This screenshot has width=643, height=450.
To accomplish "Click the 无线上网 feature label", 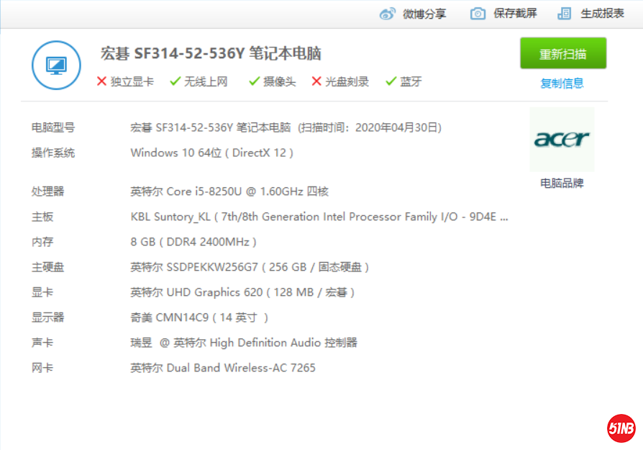I will [206, 81].
